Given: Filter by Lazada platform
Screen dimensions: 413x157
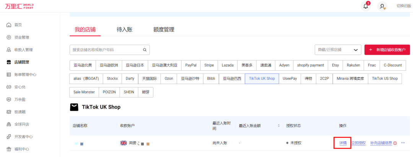Looking at the screenshot, I should point(228,65).
